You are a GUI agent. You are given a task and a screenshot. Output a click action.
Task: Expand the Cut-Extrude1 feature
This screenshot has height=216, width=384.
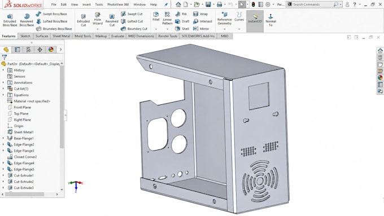coord(3,175)
